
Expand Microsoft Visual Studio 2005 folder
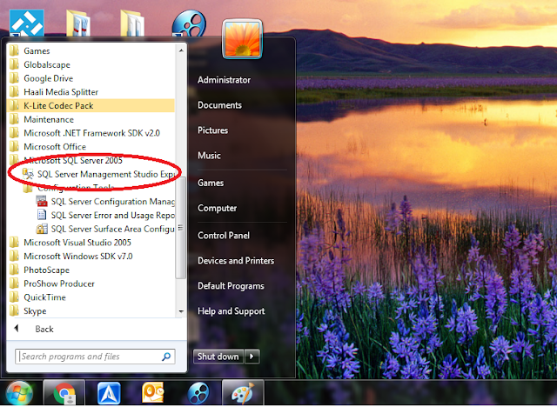pyautogui.click(x=91, y=243)
